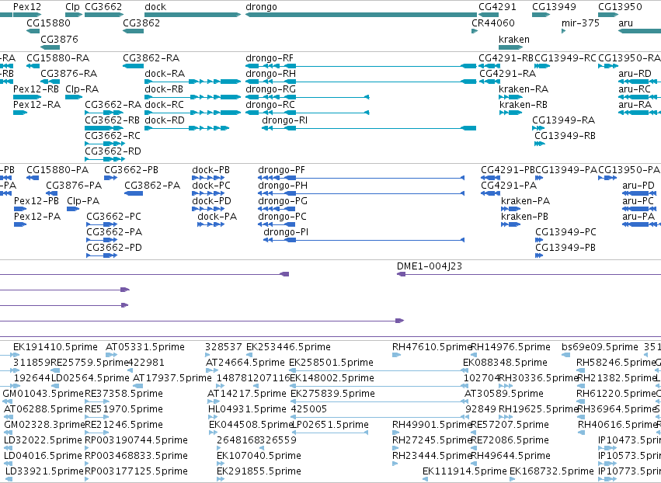Screen dimensions: 661x483
Task: Click the dock gene bar glyph
Action: pyautogui.click(x=193, y=15)
